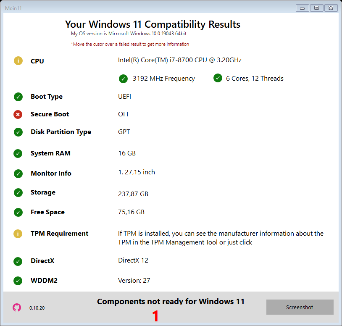Viewport: 342px width, 326px height.
Task: Click the CPU label
Action: 37,61
